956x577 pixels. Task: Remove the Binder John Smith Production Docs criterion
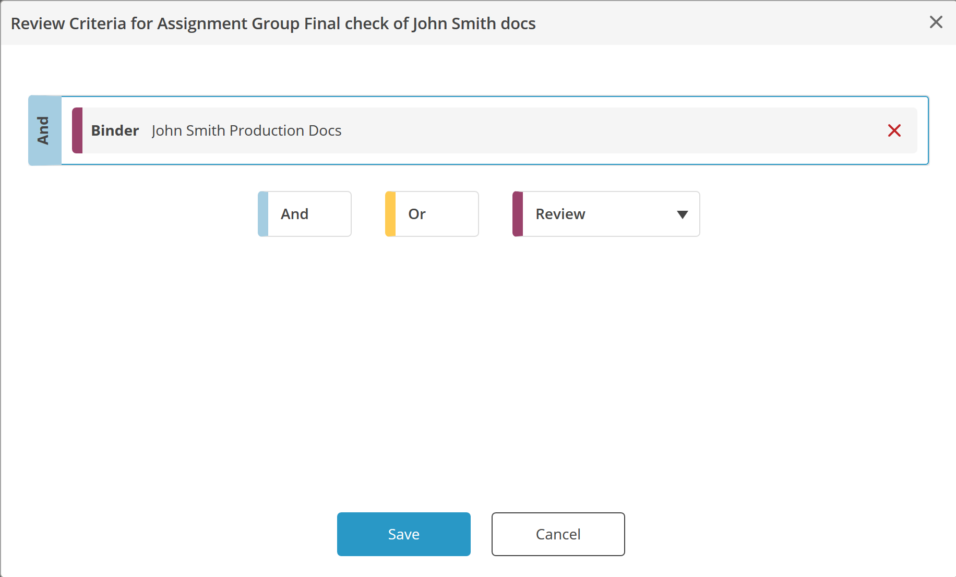click(894, 130)
